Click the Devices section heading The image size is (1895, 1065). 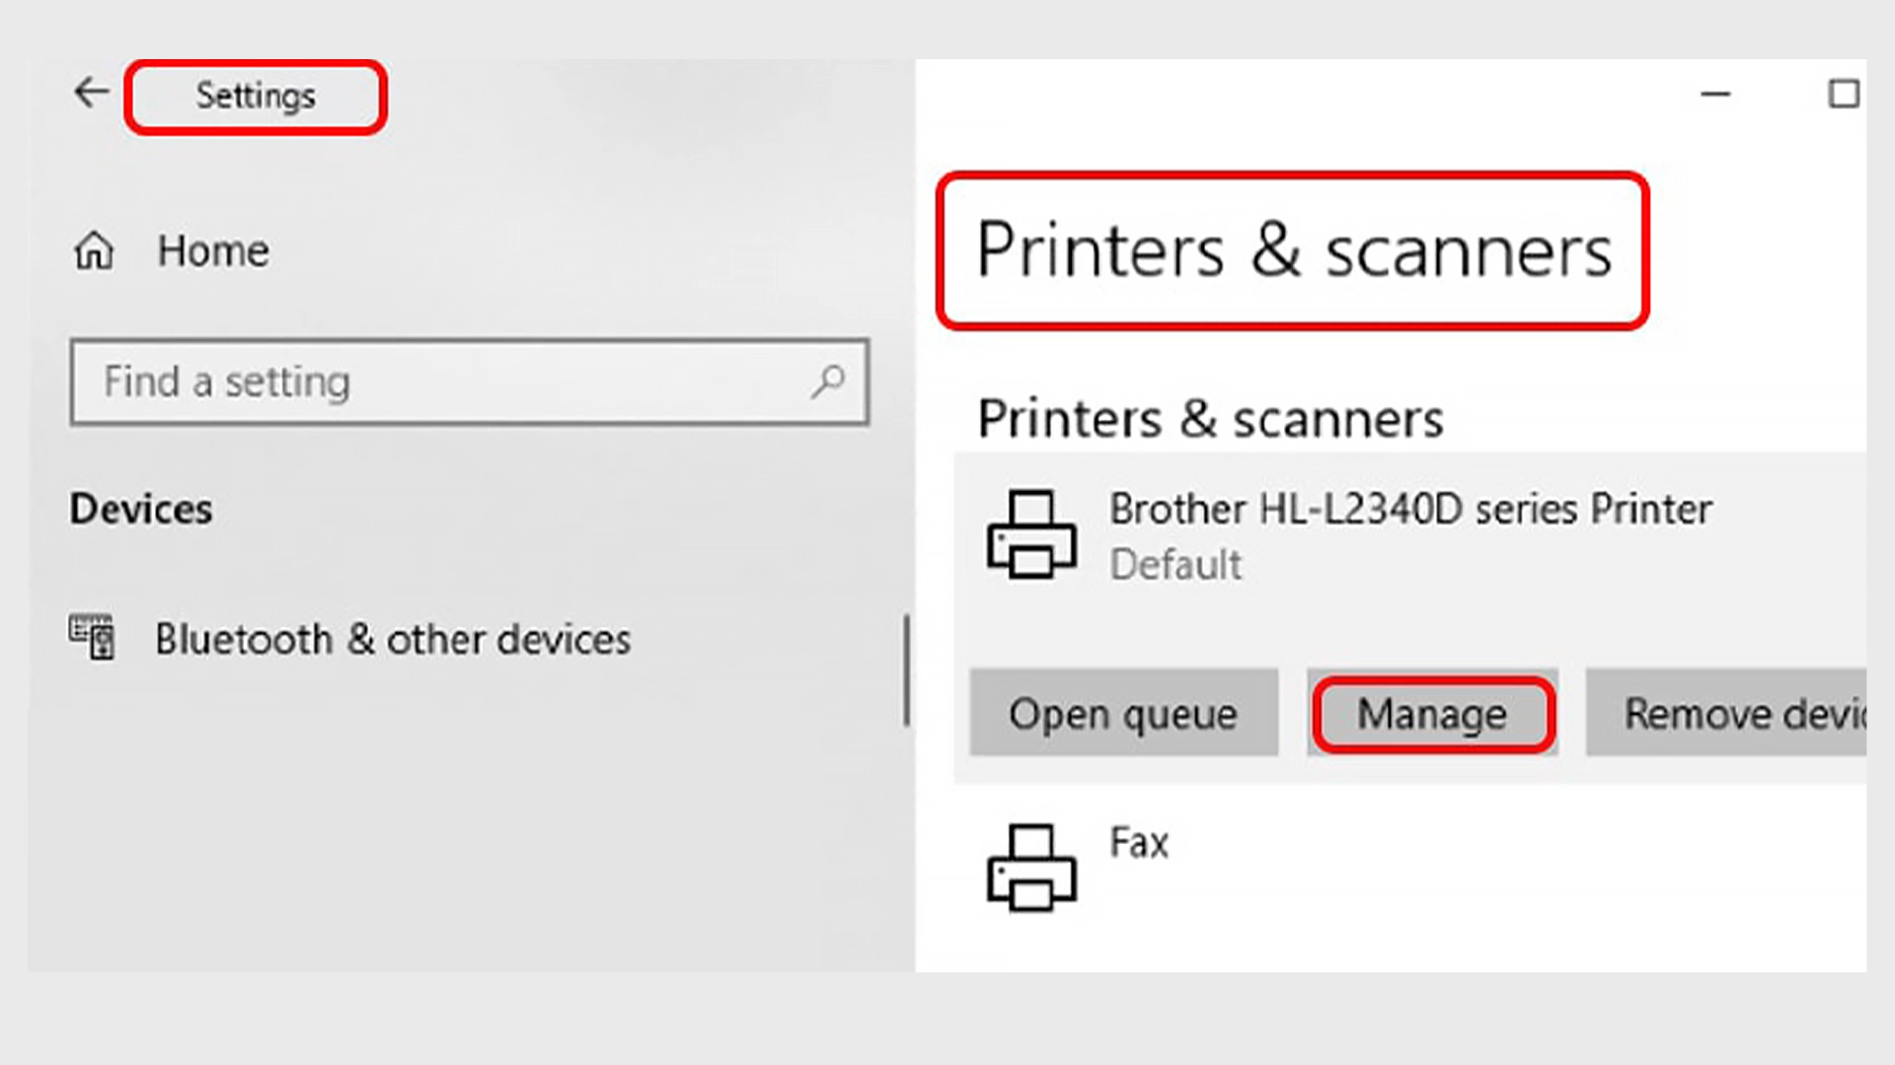click(x=141, y=509)
